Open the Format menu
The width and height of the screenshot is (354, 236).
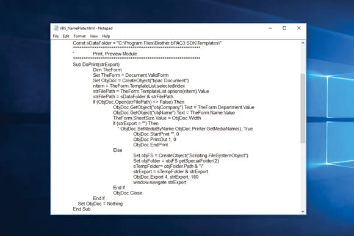(79, 36)
